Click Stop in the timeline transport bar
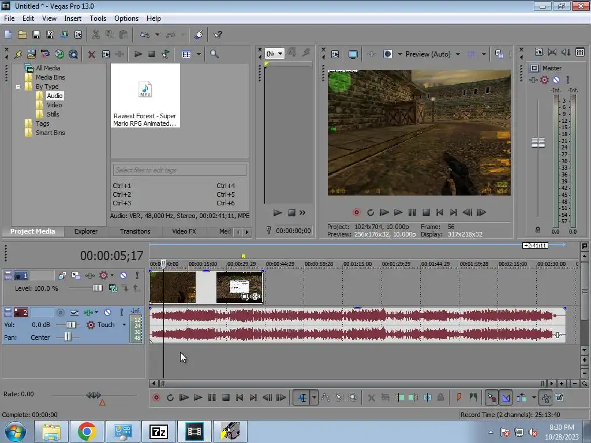 pyautogui.click(x=226, y=397)
